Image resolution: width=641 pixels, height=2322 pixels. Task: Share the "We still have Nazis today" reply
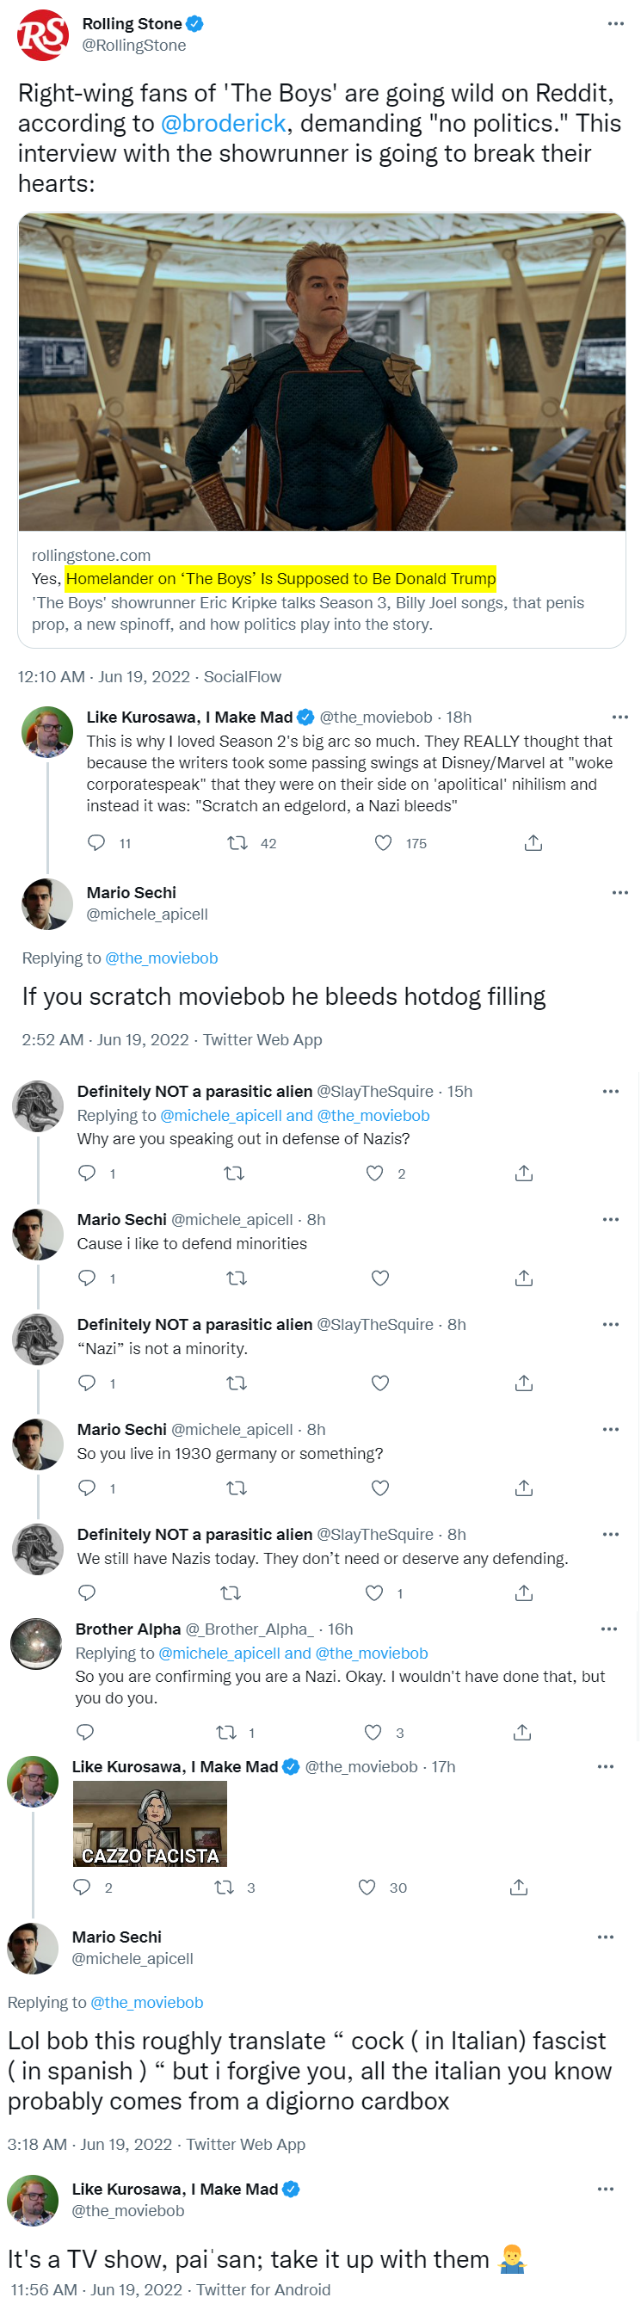524,1593
